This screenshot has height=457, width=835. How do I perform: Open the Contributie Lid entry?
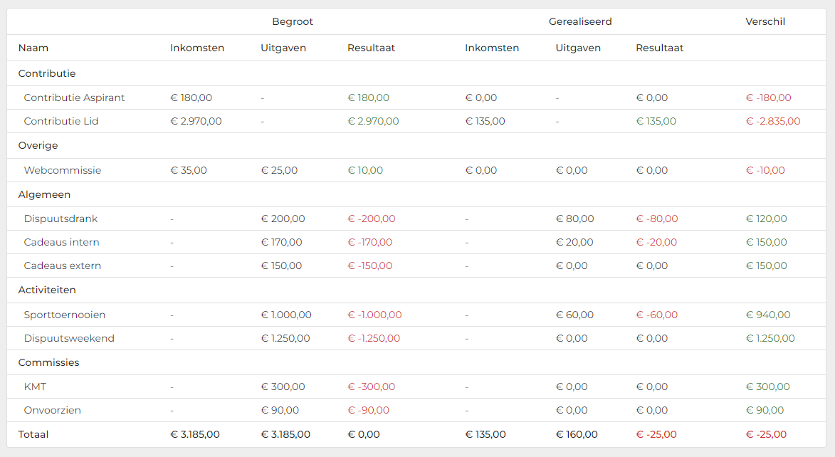pos(61,121)
